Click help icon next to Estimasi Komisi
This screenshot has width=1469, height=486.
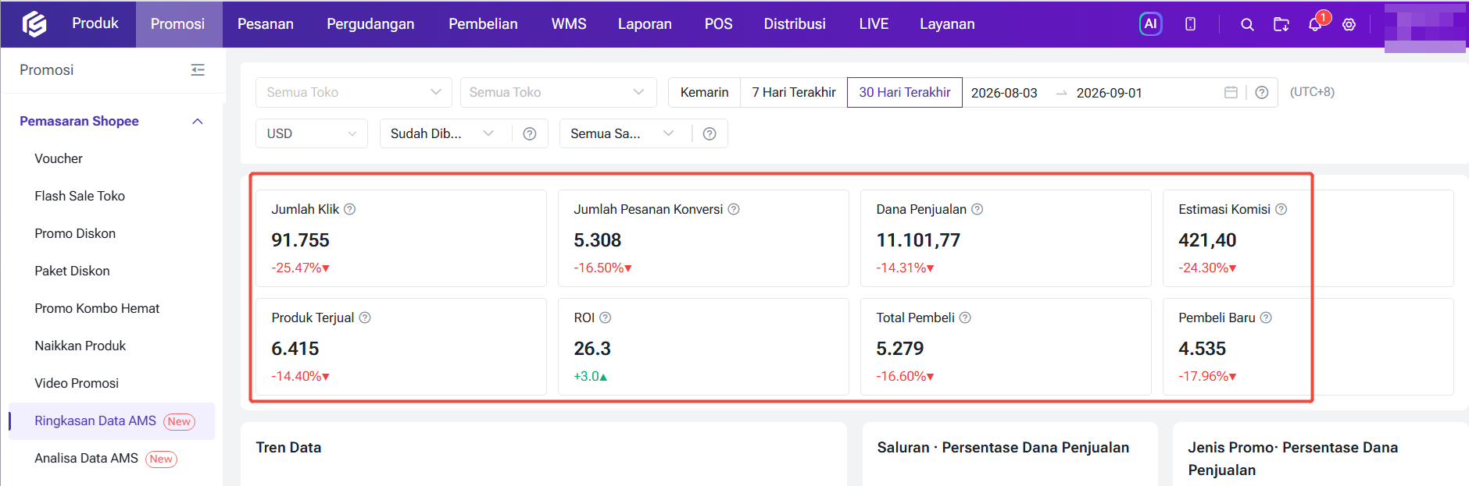pos(1281,209)
